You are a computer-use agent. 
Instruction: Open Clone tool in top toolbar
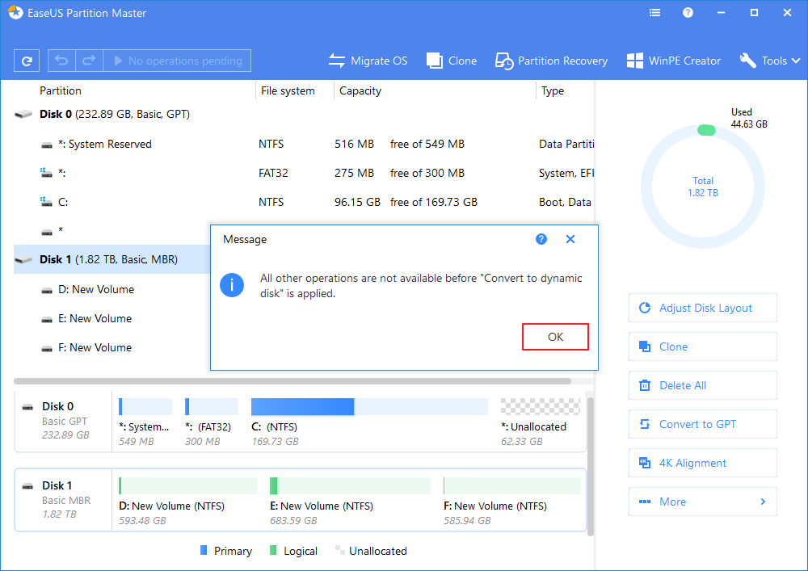pyautogui.click(x=452, y=61)
